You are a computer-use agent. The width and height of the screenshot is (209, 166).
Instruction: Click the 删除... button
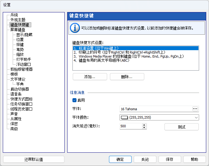click(x=127, y=77)
